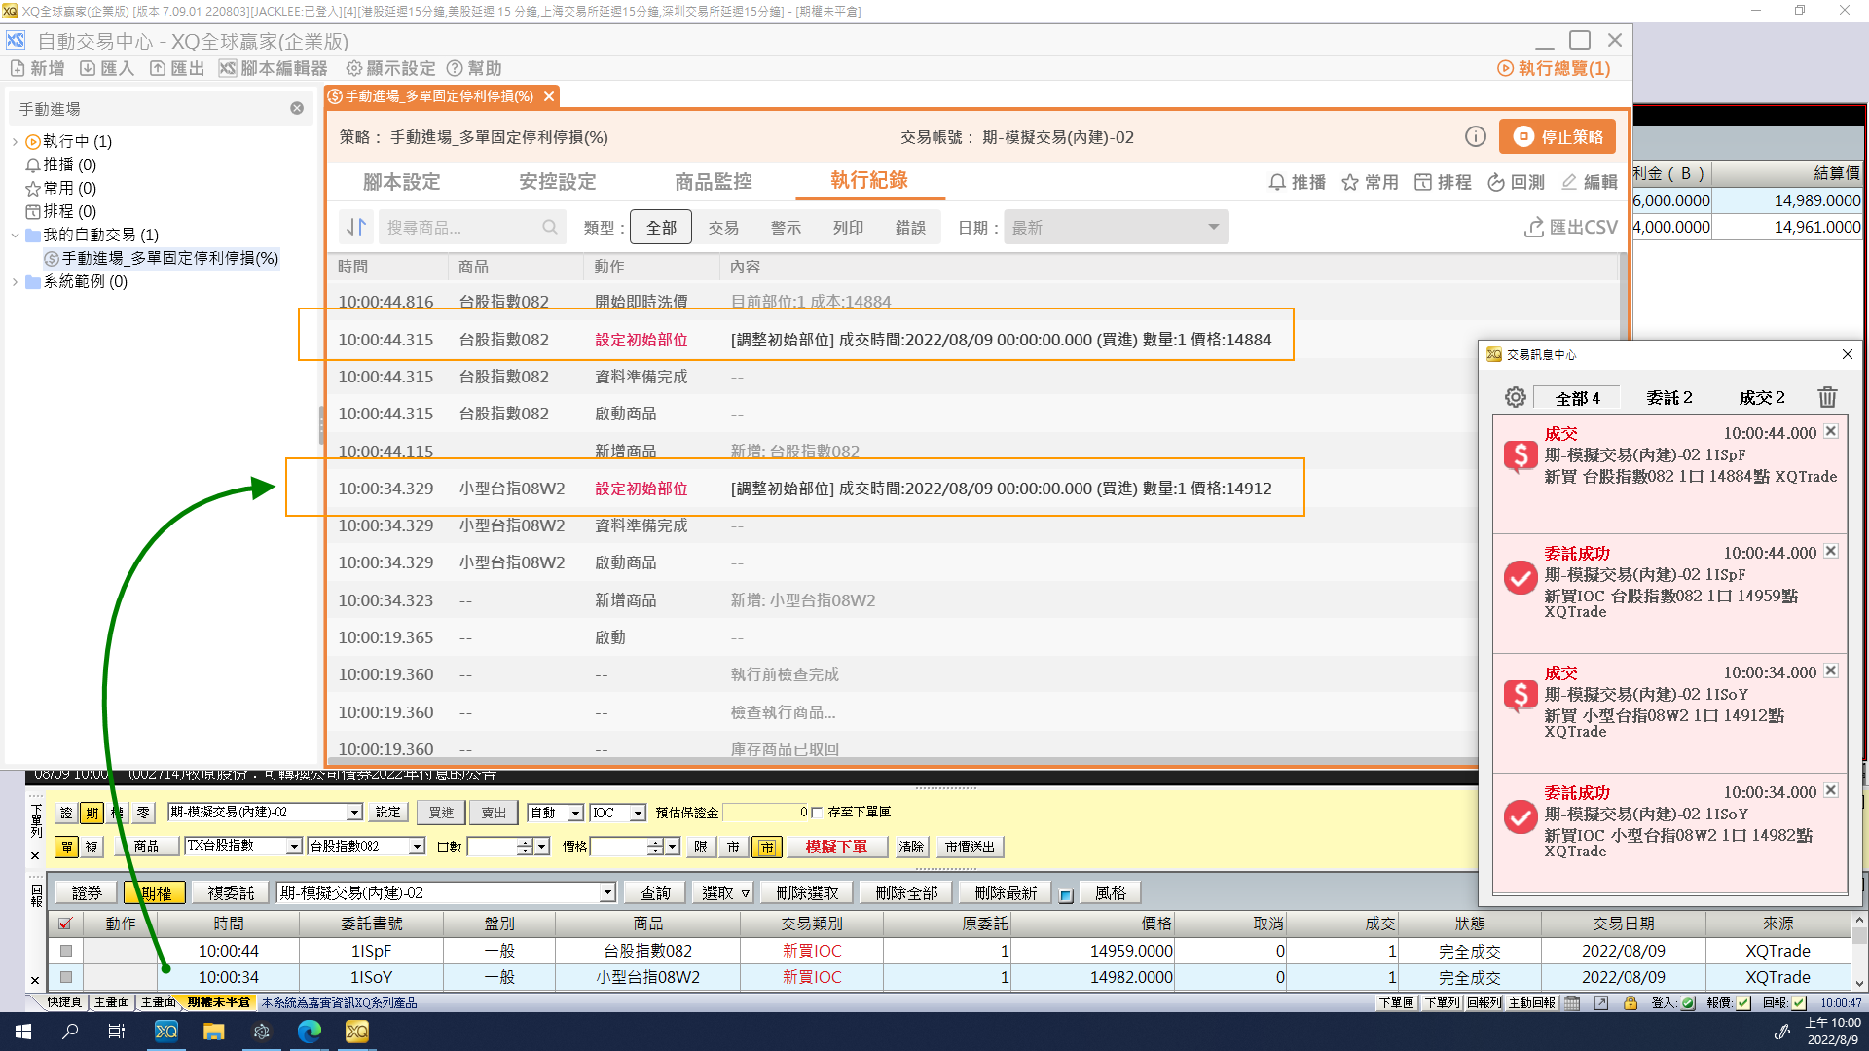
Task: Click the sort order toggle icon
Action: (356, 227)
